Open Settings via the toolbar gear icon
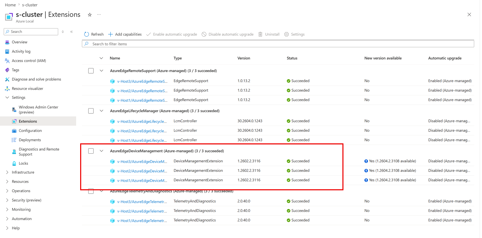Screen dimensions: 482x238 (287, 34)
